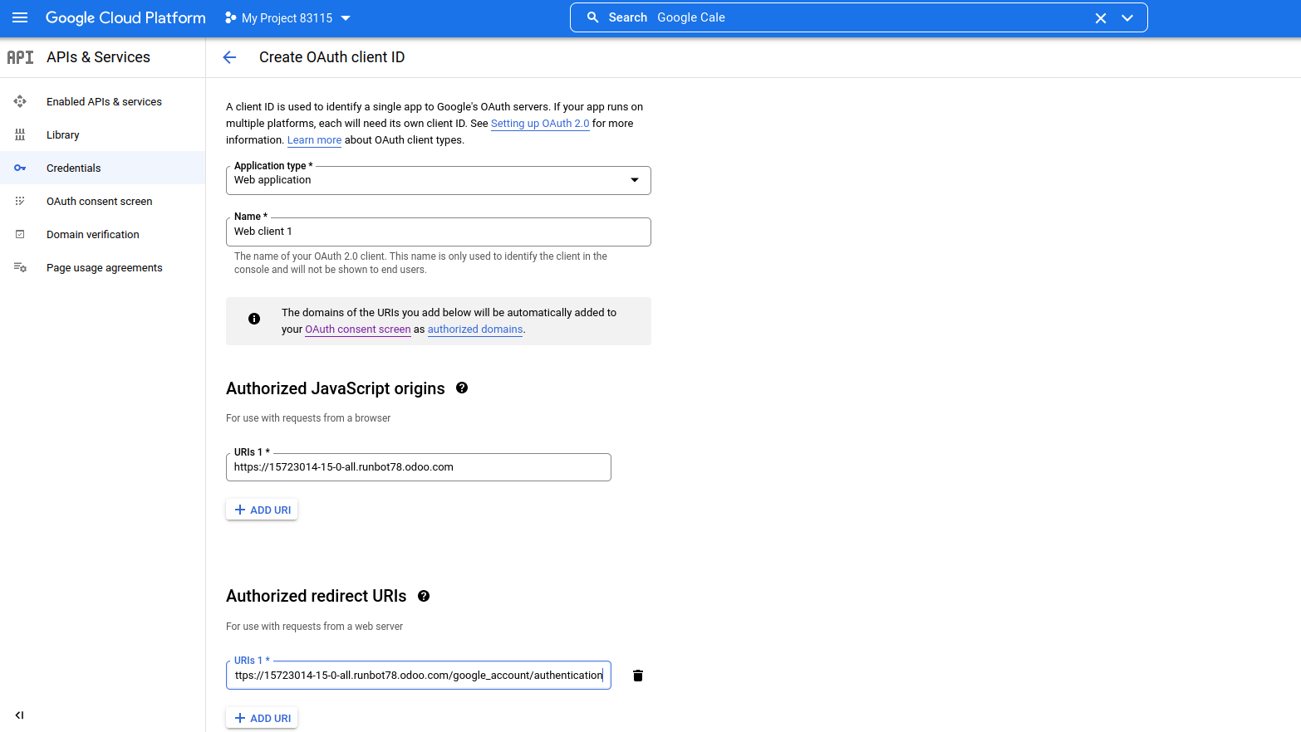
Task: Click text For use with requests from a browser
Action: click(x=308, y=418)
